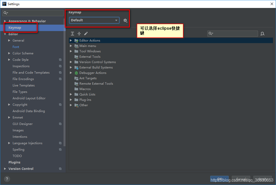
Task: Click project-level icon beside File and Code Templates
Action: click(60, 73)
